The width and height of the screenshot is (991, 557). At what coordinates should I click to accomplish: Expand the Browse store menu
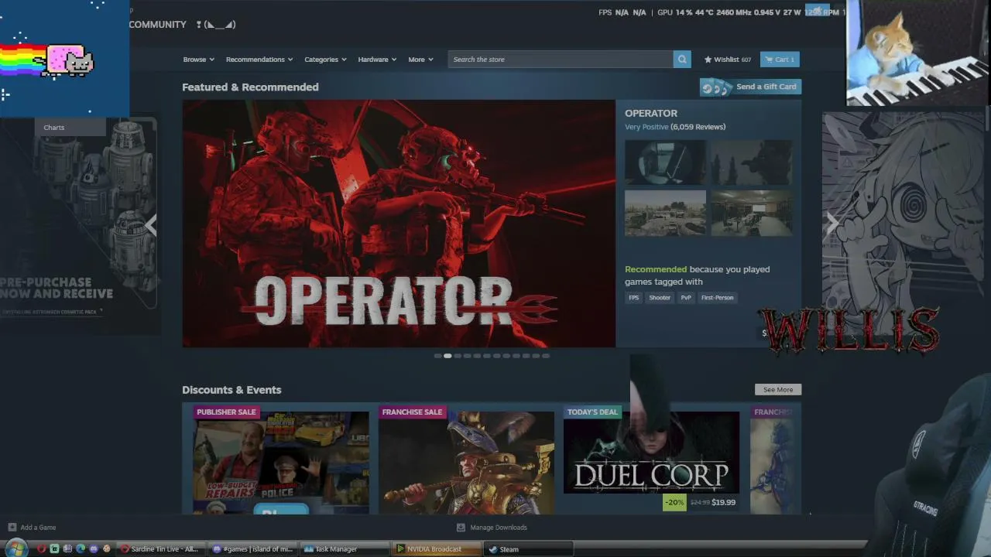click(199, 60)
